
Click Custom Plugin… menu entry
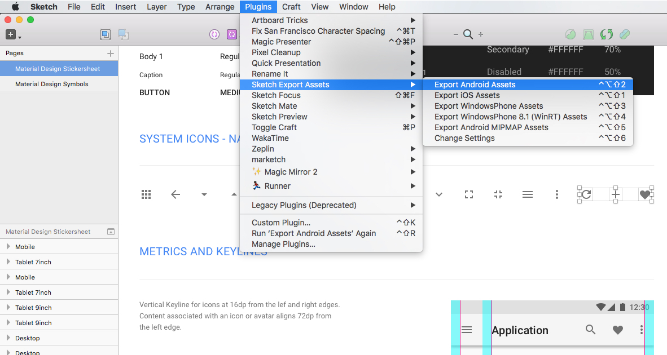tap(331, 223)
